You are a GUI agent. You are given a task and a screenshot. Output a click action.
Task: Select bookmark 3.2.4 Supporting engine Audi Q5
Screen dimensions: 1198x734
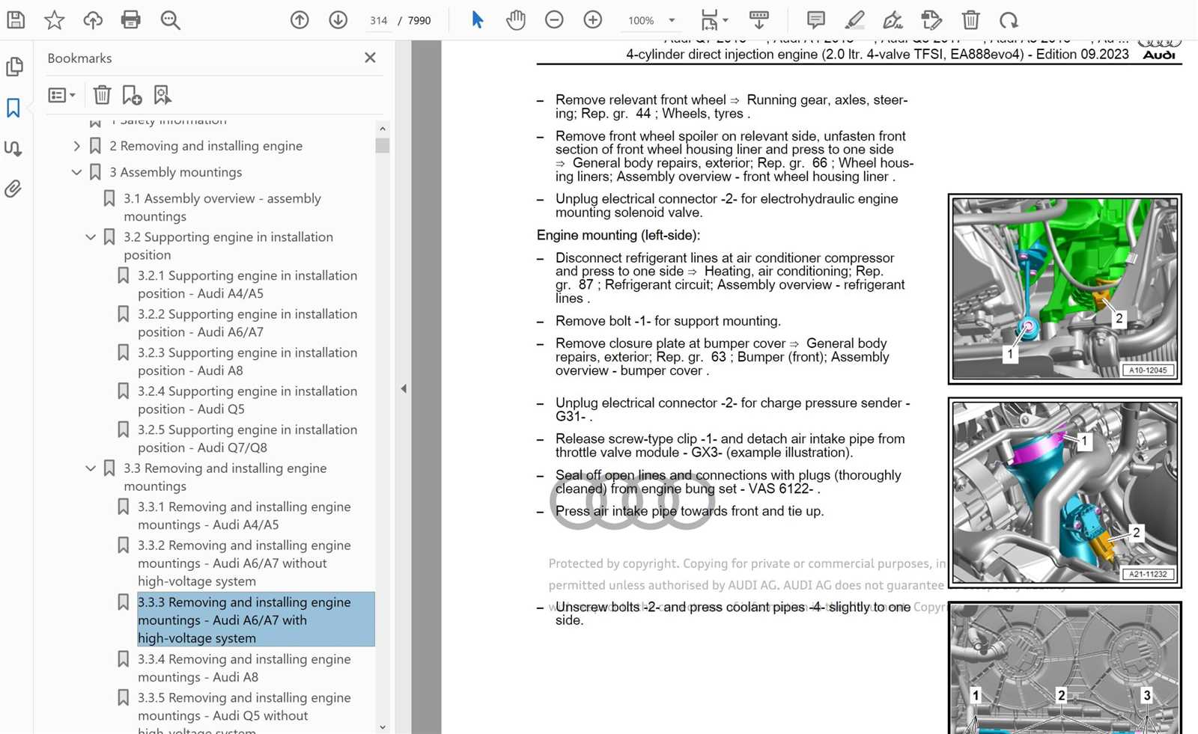click(248, 400)
